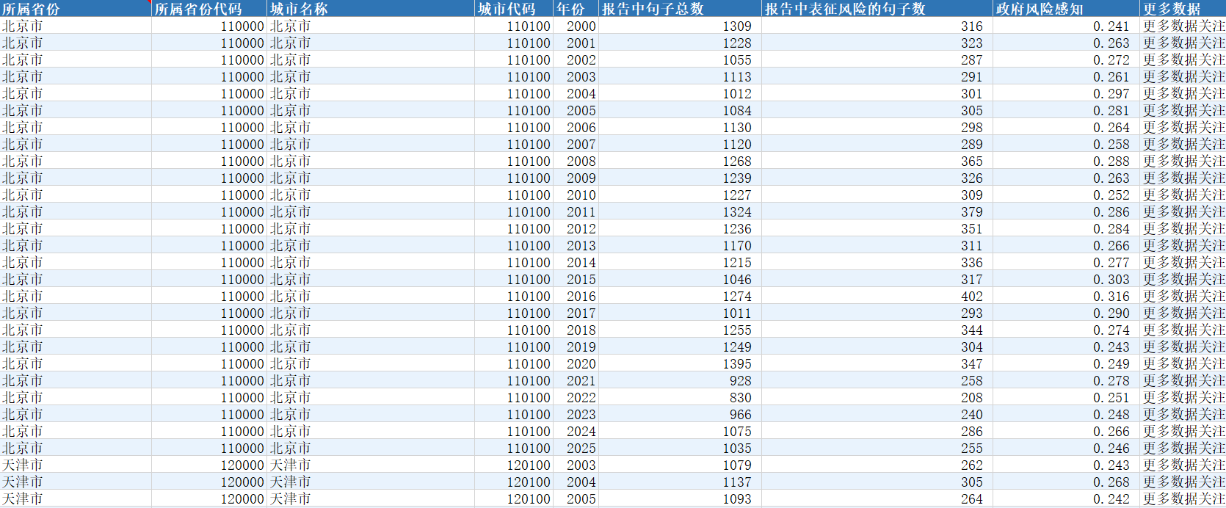This screenshot has height=508, width=1226.
Task: Click risk perception value 0.248
Action: pos(1111,414)
